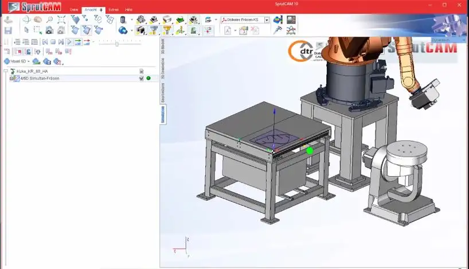Open the Hilfe menu

click(128, 10)
